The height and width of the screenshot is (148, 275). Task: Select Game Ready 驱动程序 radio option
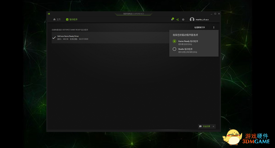[x=174, y=41]
